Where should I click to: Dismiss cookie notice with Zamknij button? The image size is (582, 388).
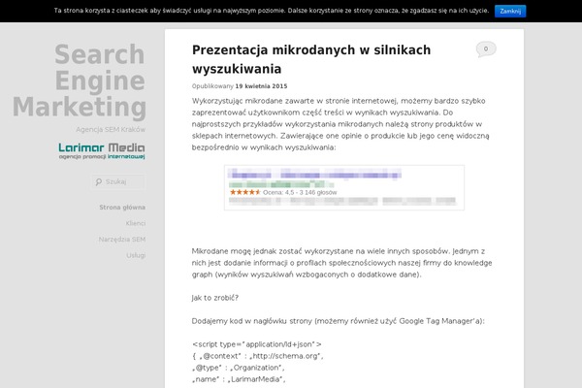[510, 11]
